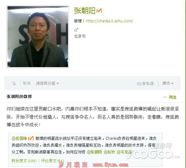Click the followed-status person icon
The width and height of the screenshot is (186, 168).
coord(14,83)
